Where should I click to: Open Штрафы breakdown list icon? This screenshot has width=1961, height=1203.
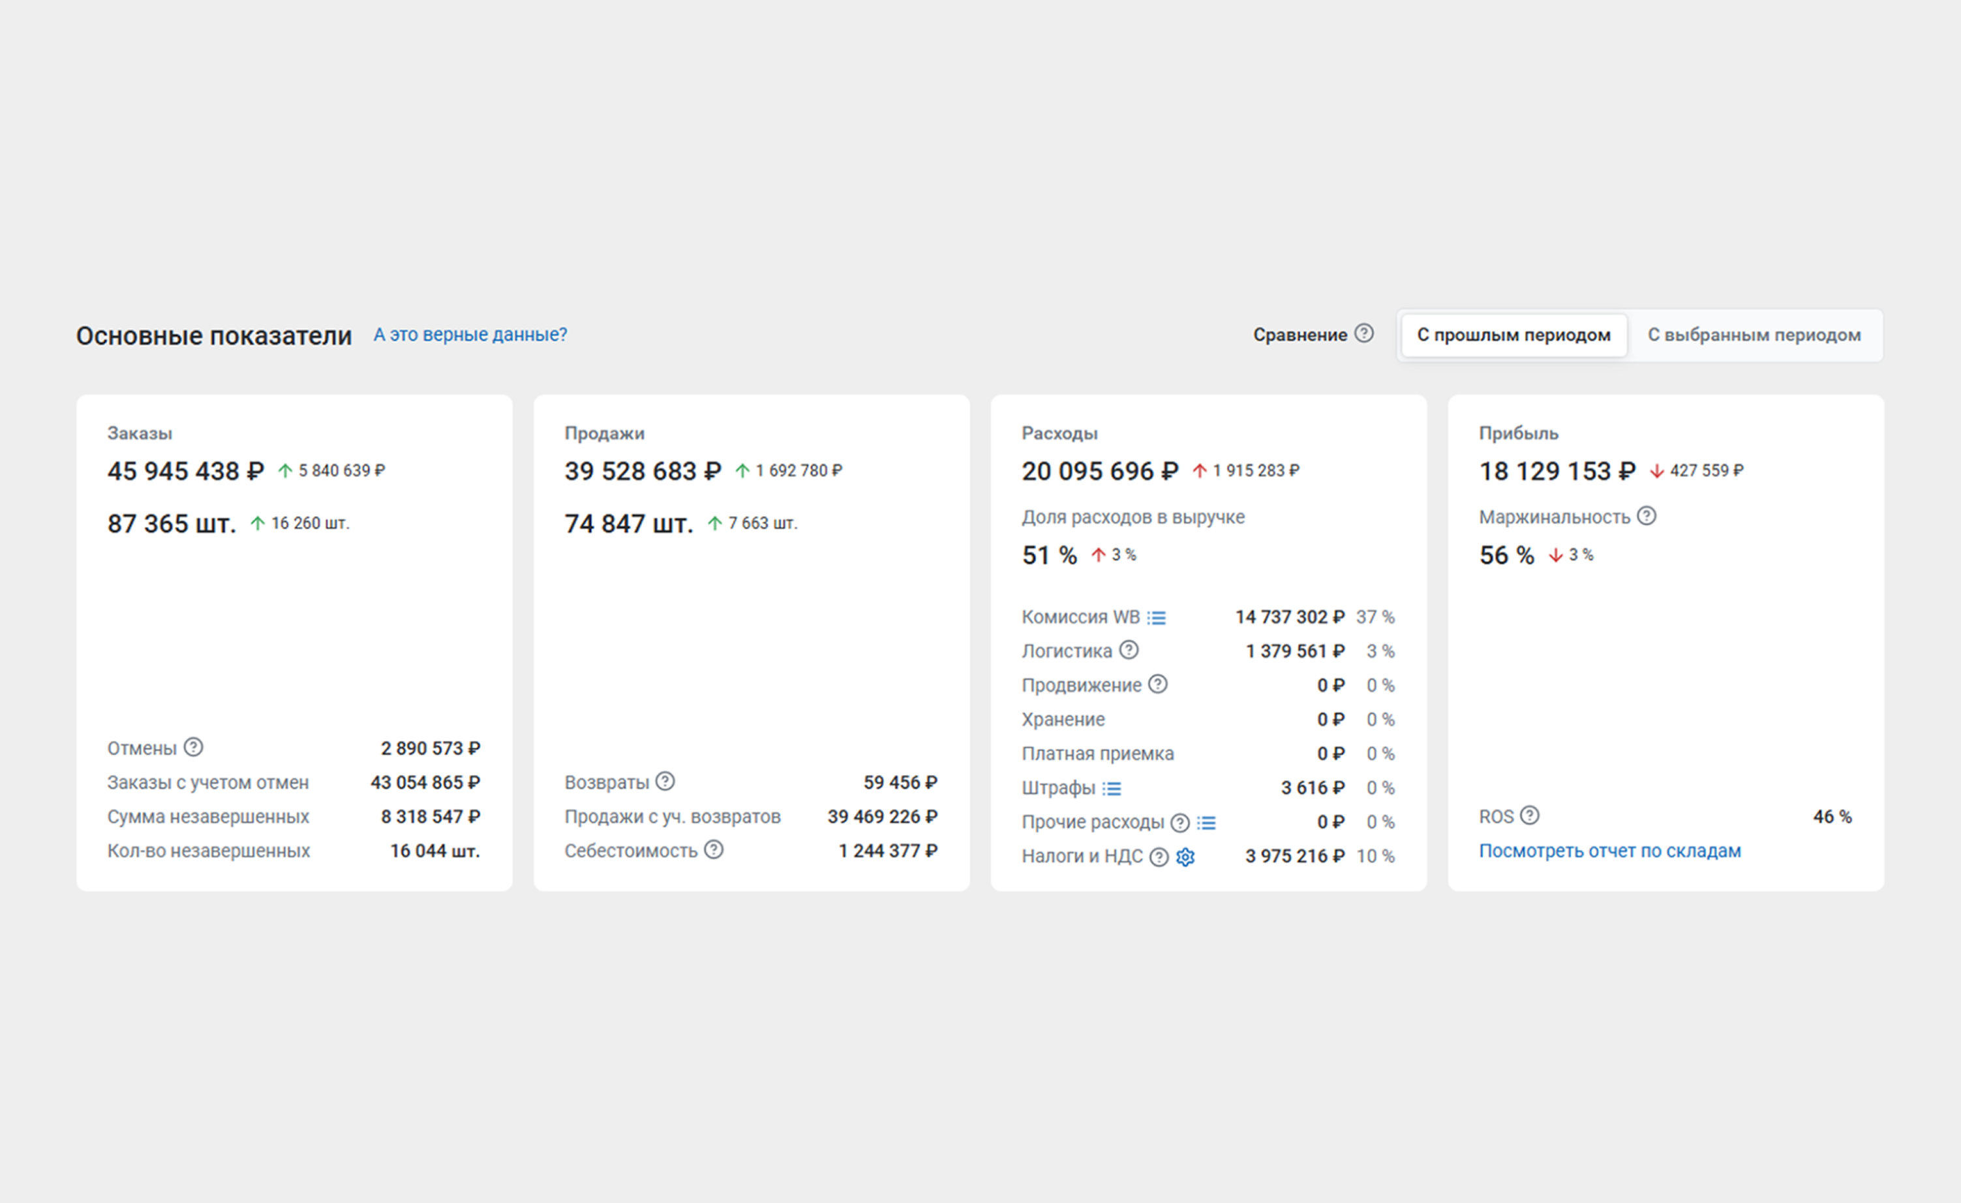point(1112,789)
